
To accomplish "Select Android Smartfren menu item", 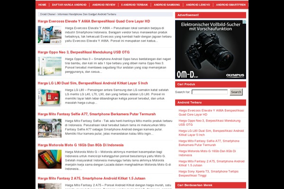I will click(x=231, y=5).
